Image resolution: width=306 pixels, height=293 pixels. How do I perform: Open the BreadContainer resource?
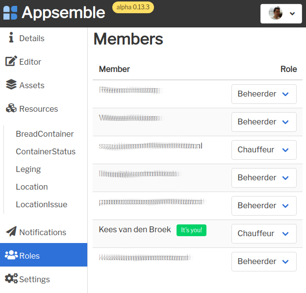[45, 134]
